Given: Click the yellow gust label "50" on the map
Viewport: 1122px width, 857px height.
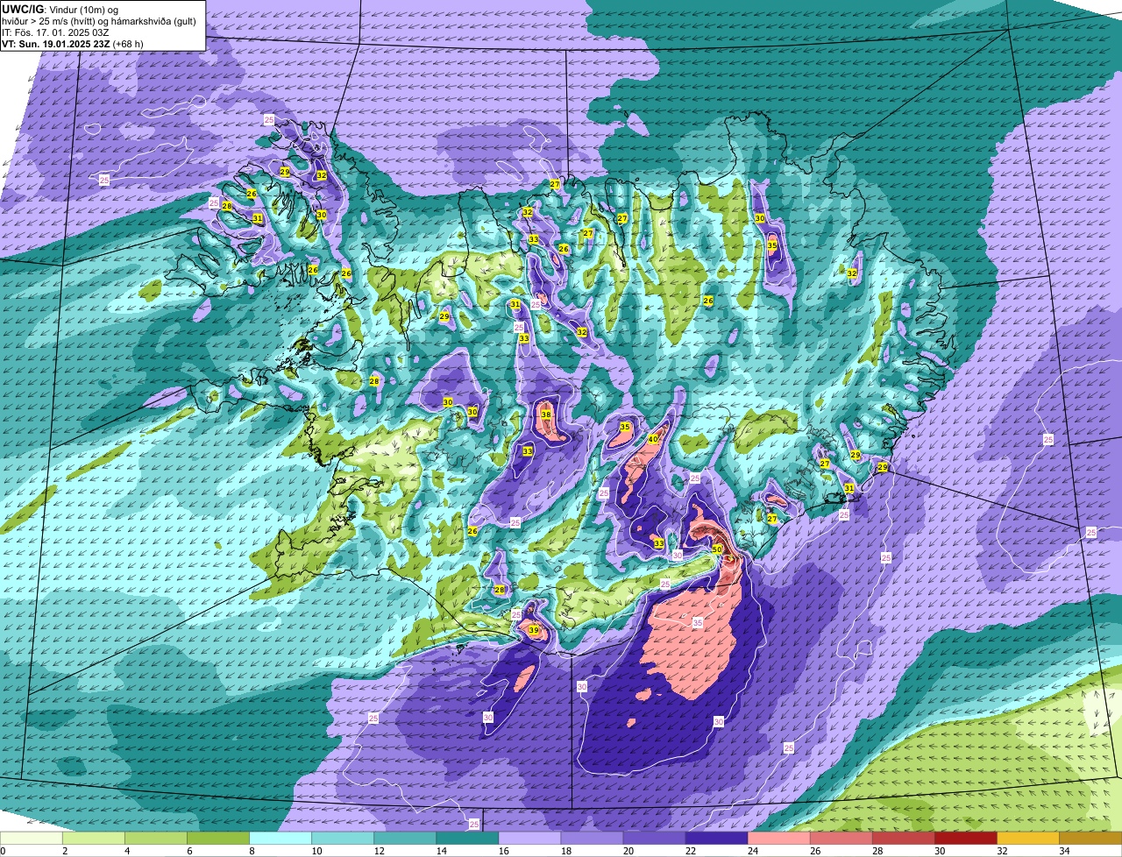Looking at the screenshot, I should tap(716, 549).
